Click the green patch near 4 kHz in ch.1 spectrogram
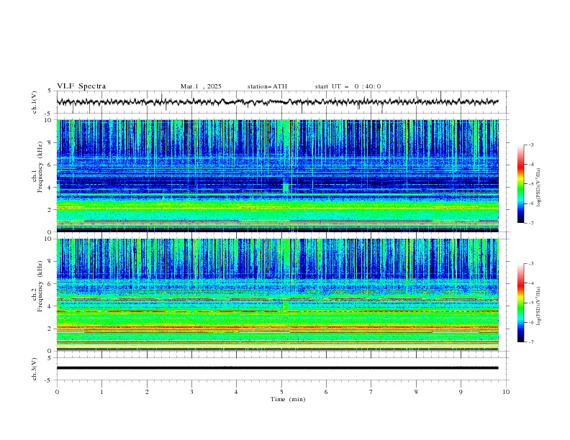 pyautogui.click(x=286, y=188)
